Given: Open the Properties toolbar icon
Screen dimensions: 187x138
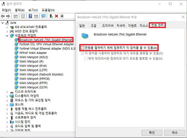Looking at the screenshot, I should point(23,16).
